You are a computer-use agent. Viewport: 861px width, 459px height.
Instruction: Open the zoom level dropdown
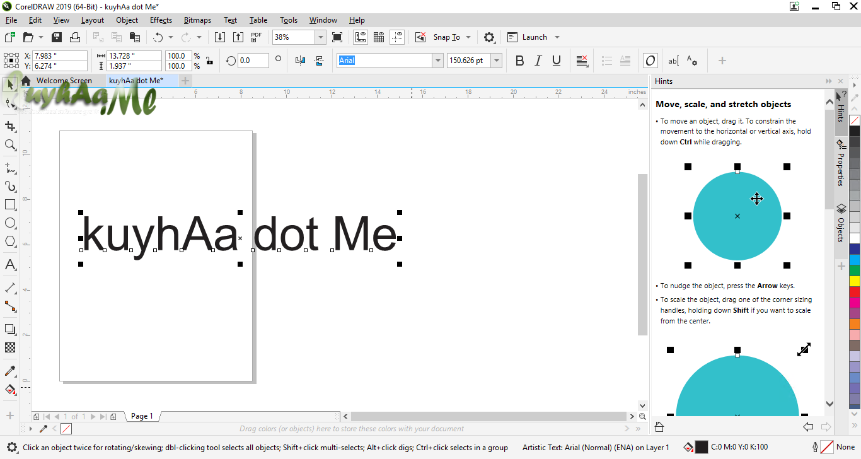[x=321, y=37]
